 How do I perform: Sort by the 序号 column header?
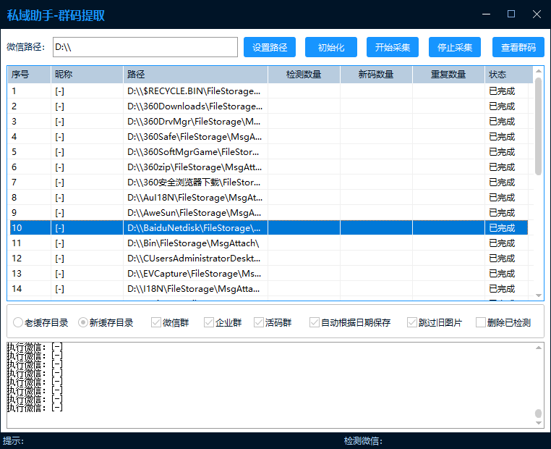(x=30, y=75)
